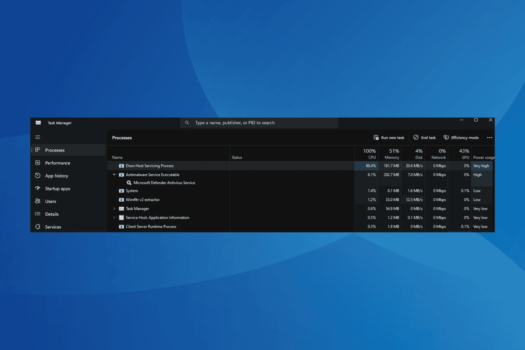
Task: Select the Startup apps gauge icon
Action: 38,188
